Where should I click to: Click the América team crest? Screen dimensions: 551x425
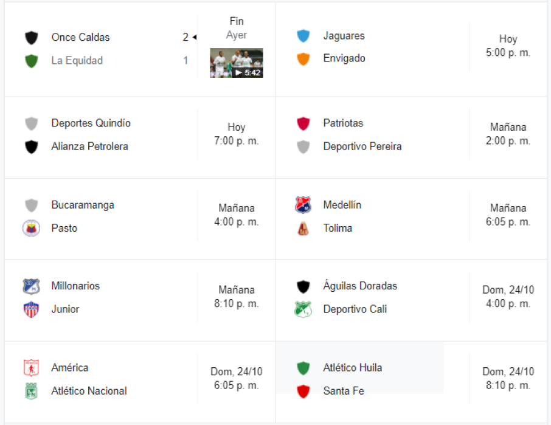tap(31, 368)
